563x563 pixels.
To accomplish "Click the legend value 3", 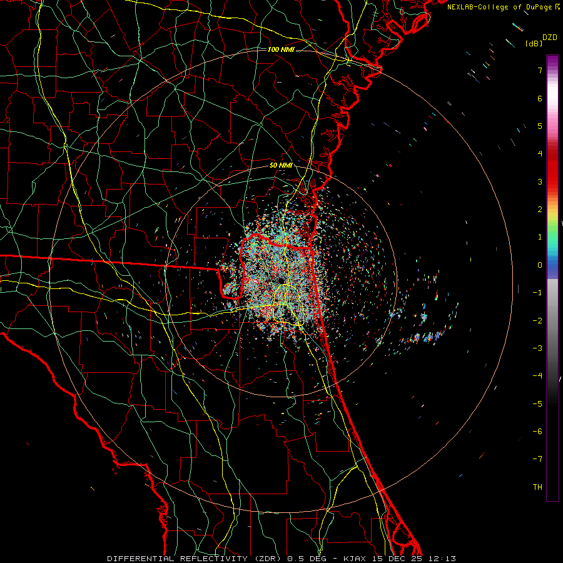I will click(540, 181).
